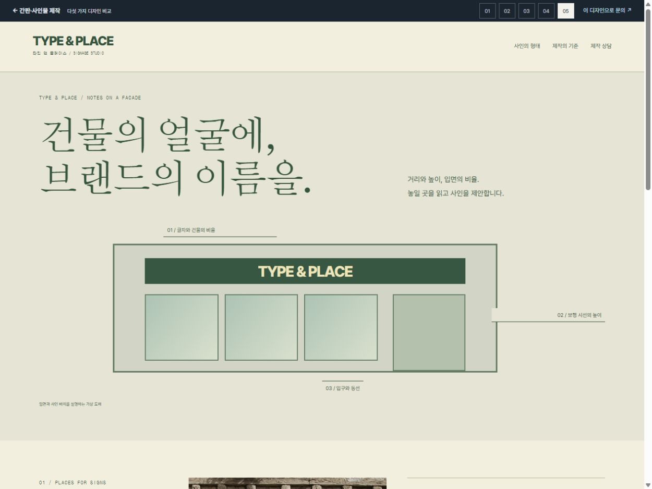
Task: Click the text '놓일 곳을 읽고 사인을 제안합니다.'
Action: [456, 193]
